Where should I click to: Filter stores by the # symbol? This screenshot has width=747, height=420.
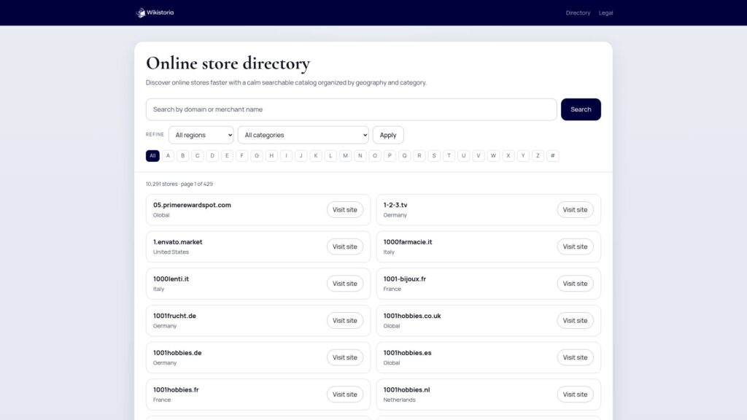pyautogui.click(x=552, y=156)
